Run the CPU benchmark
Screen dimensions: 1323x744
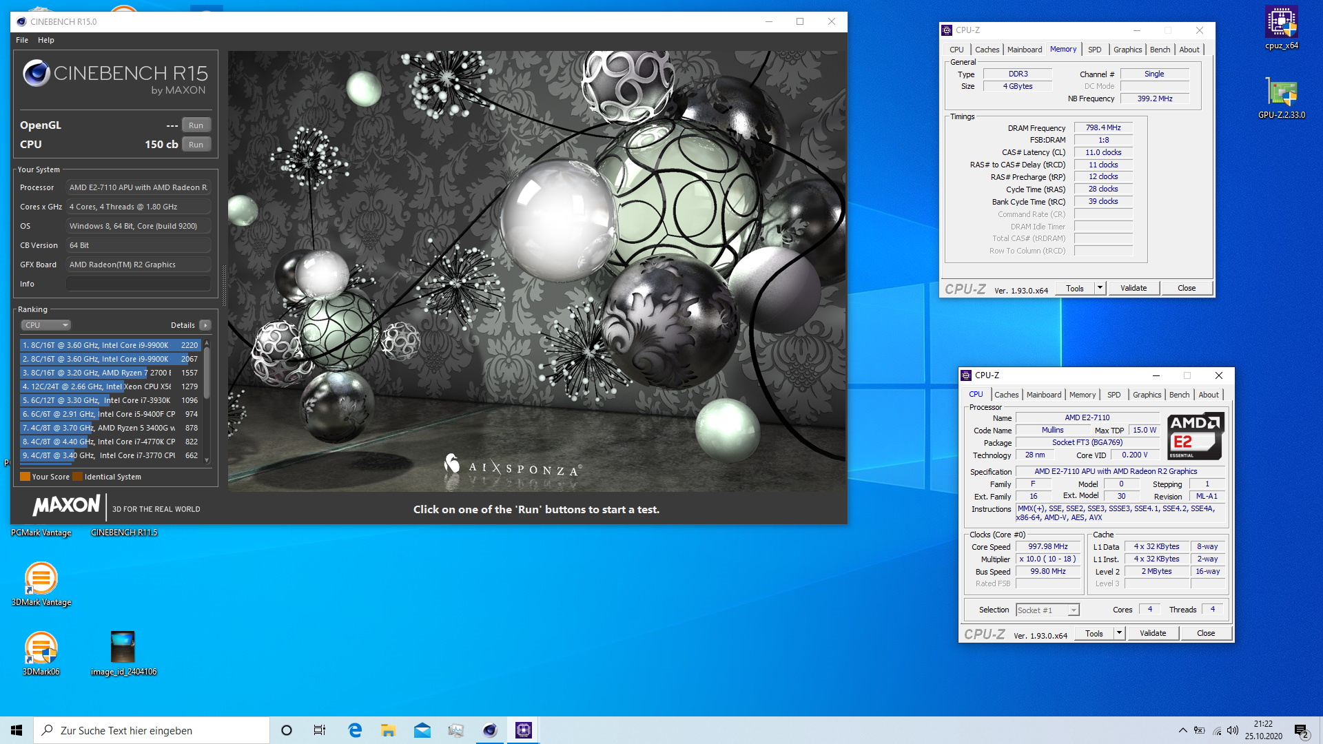(x=196, y=145)
